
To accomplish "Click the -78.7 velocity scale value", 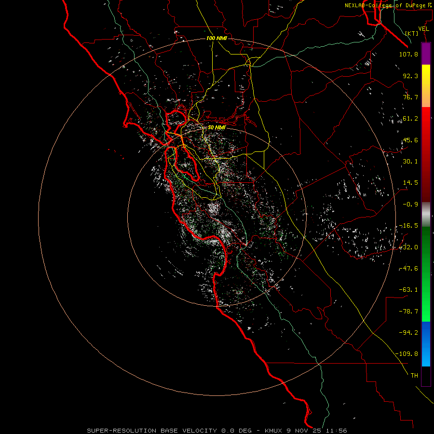I will (x=408, y=312).
